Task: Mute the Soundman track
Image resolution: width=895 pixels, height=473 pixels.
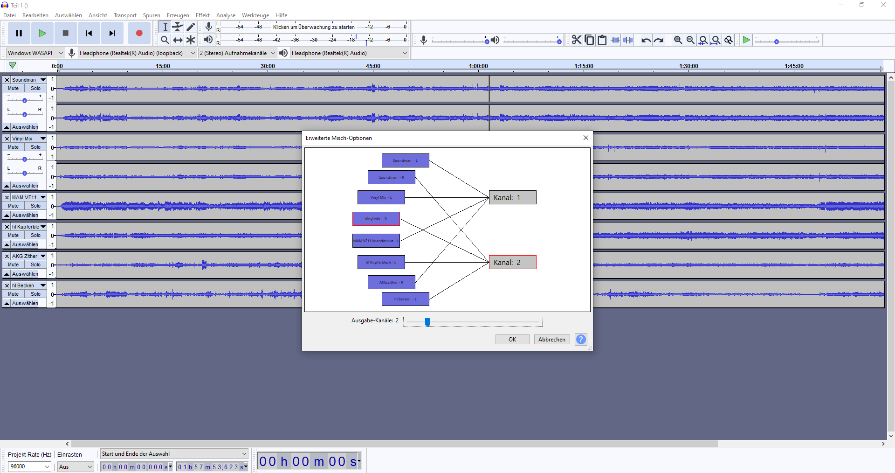Action: (13, 88)
